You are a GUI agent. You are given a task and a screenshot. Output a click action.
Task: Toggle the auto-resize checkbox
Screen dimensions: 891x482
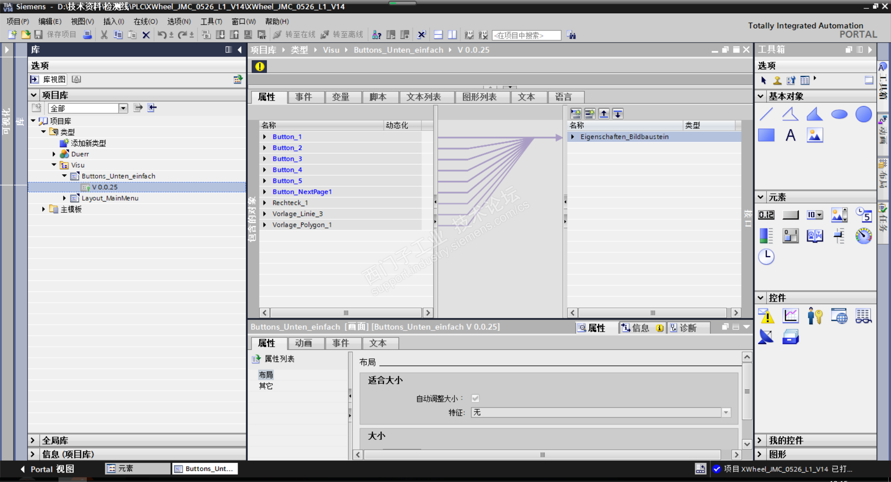(475, 398)
